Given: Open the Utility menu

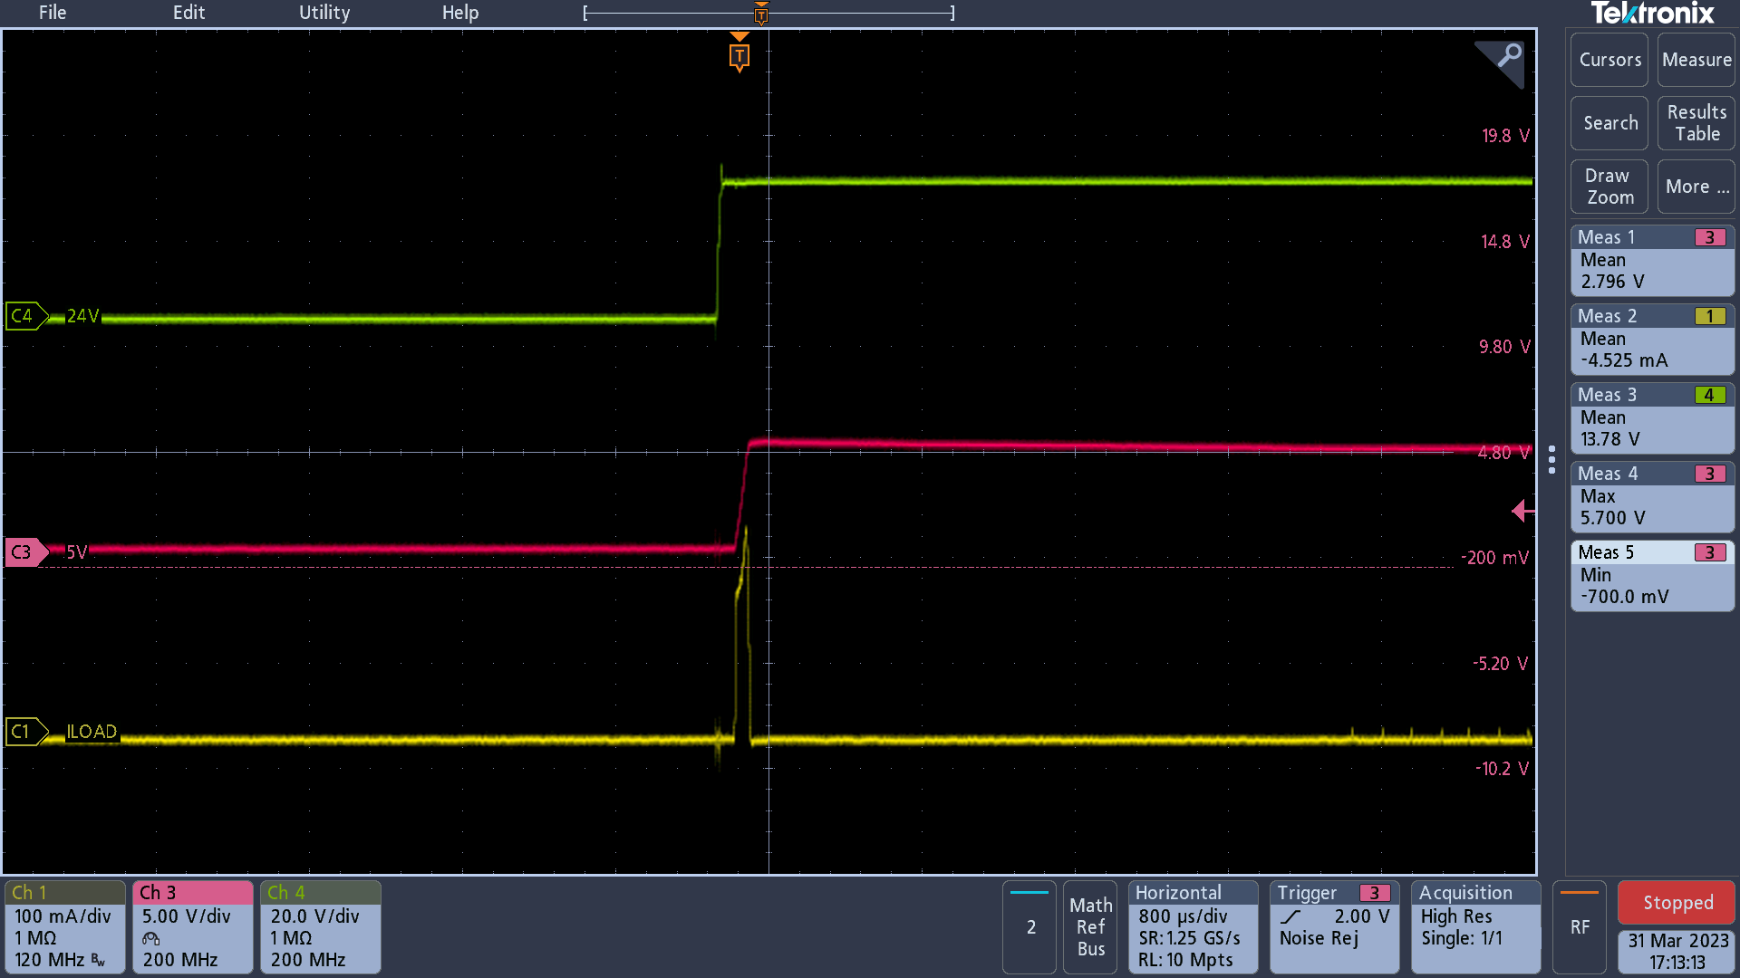Looking at the screenshot, I should click(x=324, y=13).
